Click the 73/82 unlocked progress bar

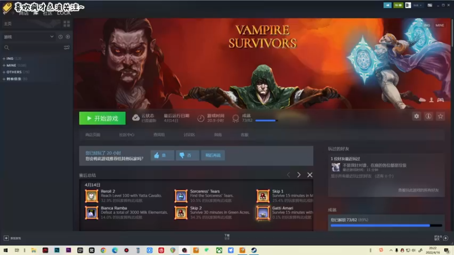[x=386, y=226]
